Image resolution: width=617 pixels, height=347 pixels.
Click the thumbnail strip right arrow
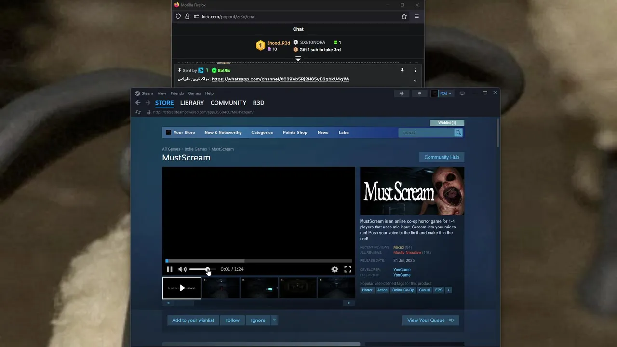coord(349,303)
